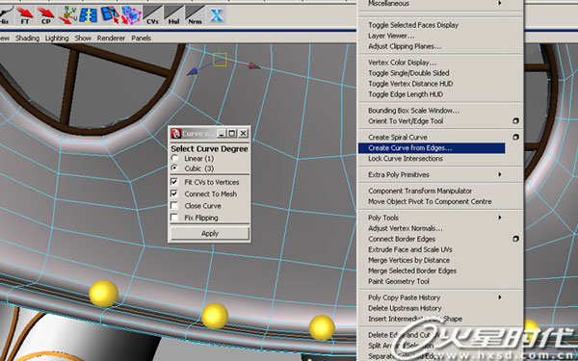Select the Cubic (3) curve degree
This screenshot has width=578, height=361.
tap(174, 168)
